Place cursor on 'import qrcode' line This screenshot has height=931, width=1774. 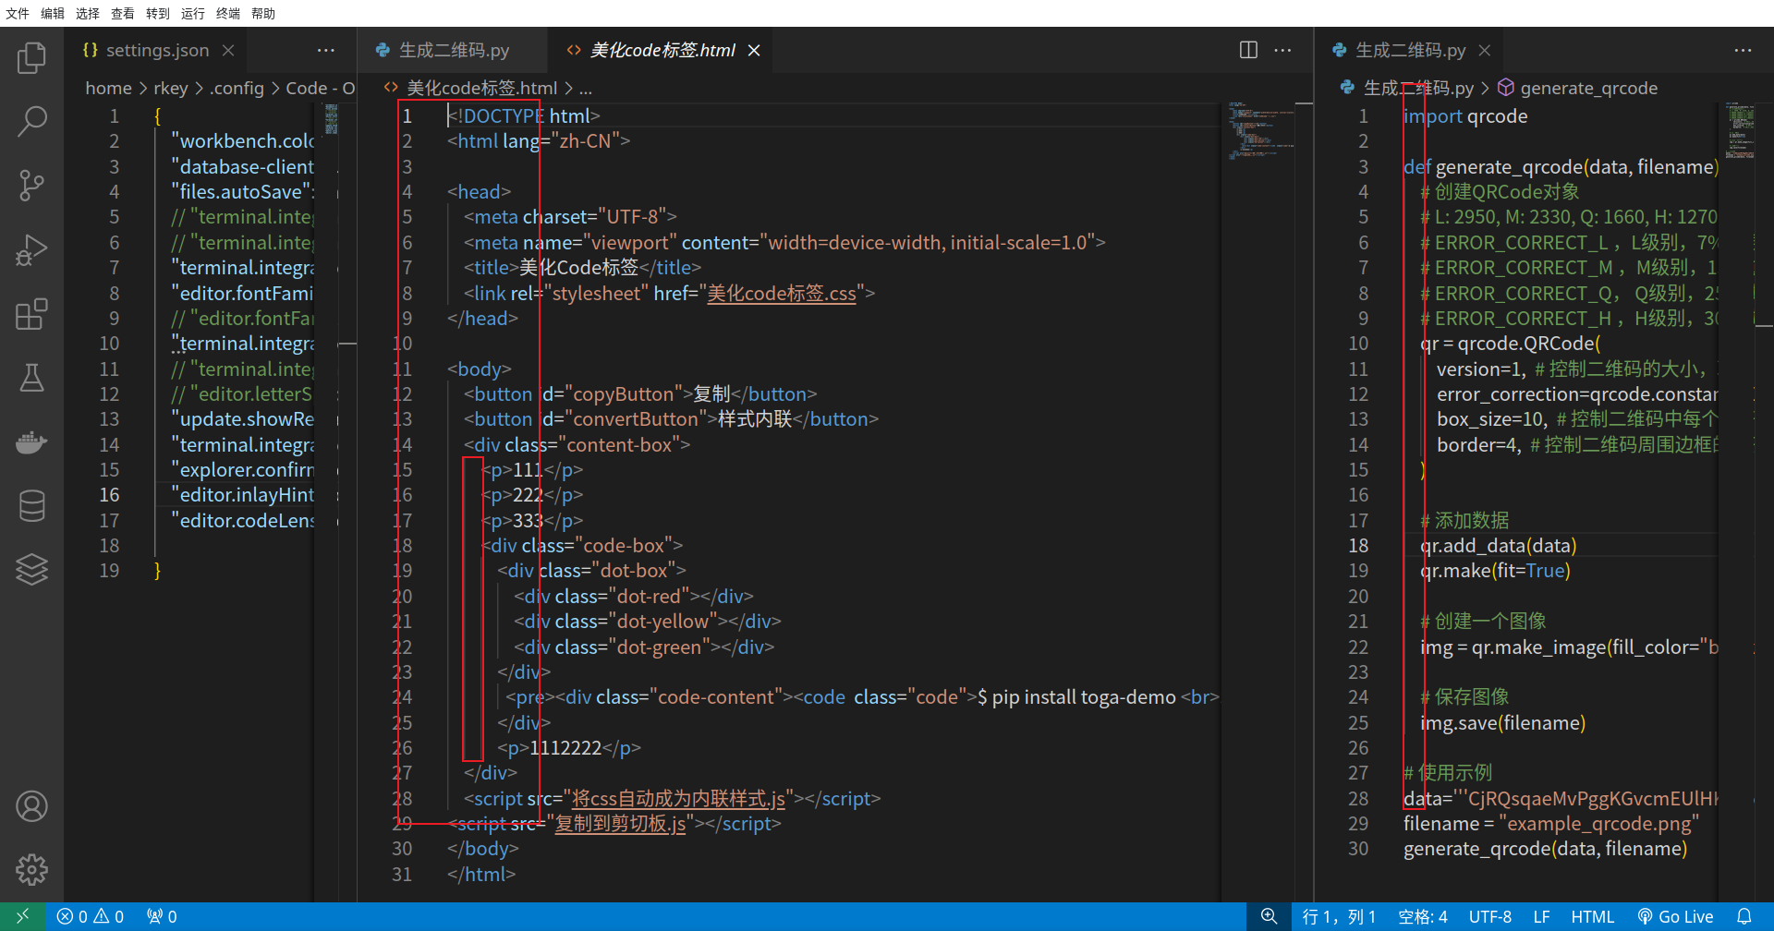coord(1464,116)
